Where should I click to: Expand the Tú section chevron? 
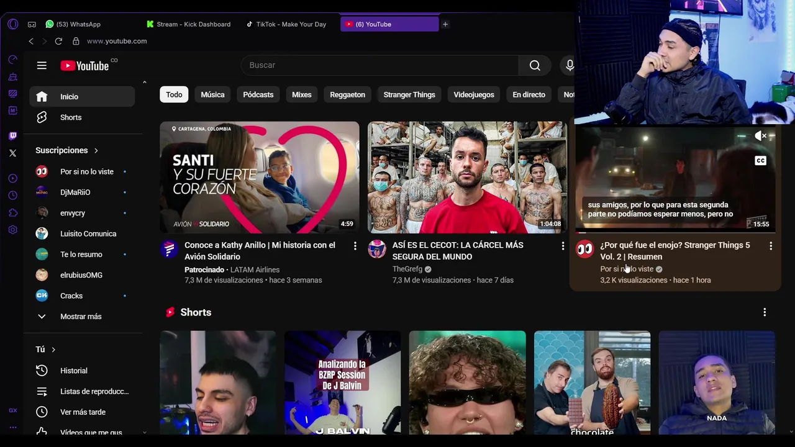(x=53, y=350)
